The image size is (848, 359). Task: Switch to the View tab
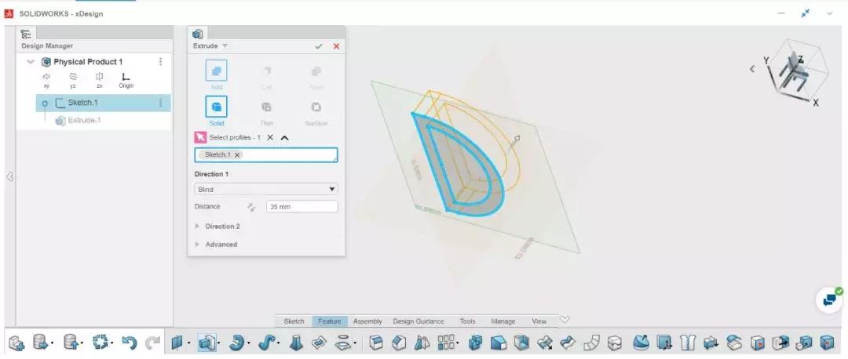tap(539, 321)
